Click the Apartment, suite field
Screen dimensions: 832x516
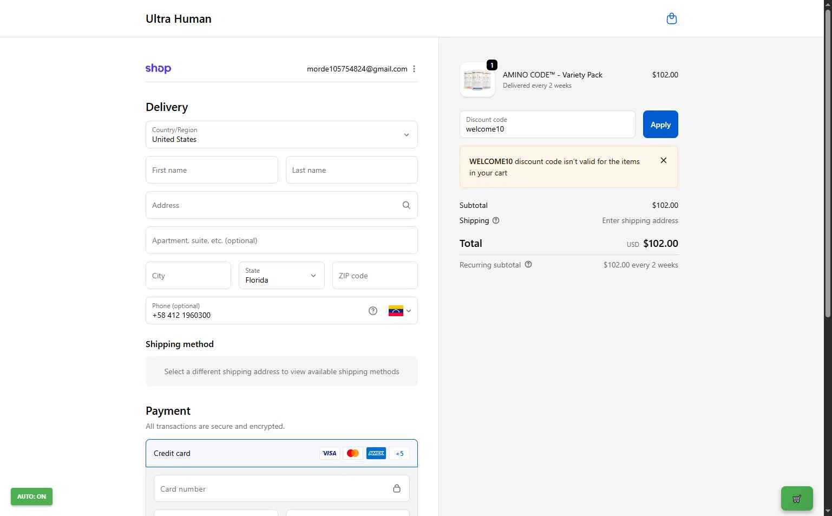[281, 240]
